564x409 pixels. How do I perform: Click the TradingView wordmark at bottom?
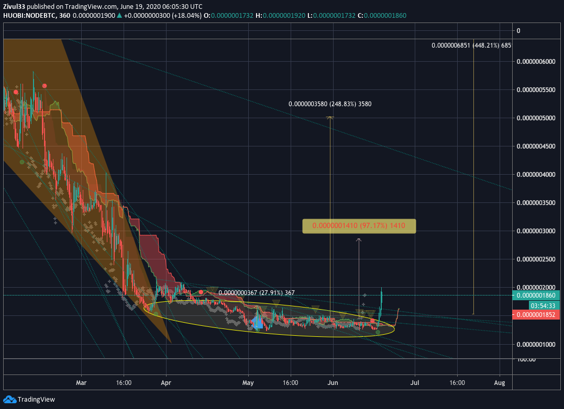[36, 399]
